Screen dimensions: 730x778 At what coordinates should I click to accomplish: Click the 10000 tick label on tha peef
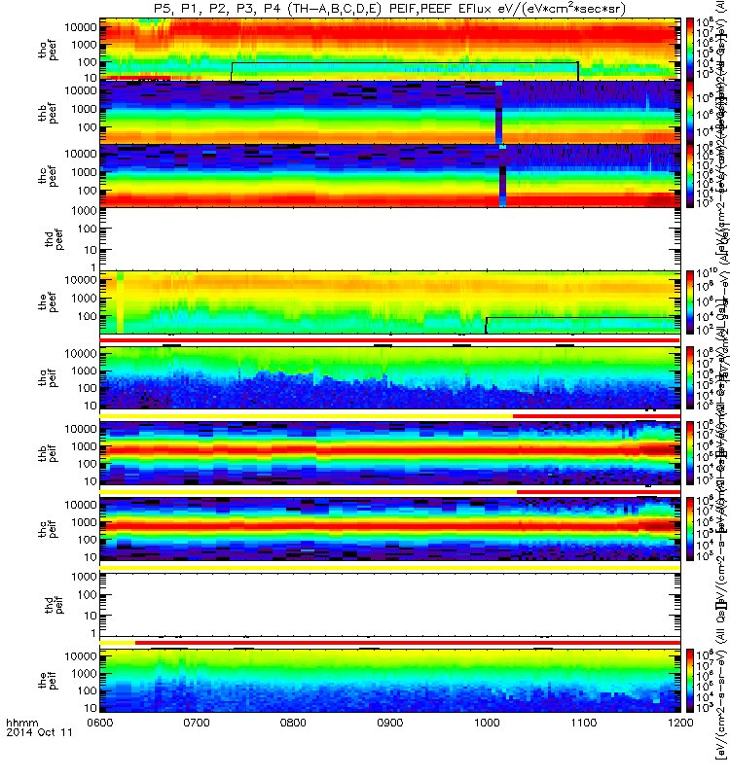click(81, 27)
